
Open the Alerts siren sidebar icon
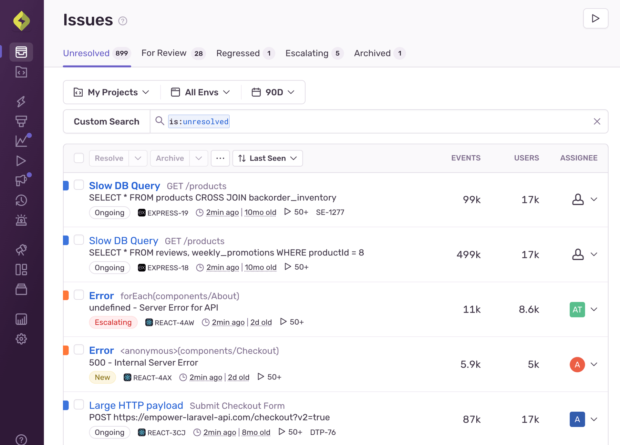pyautogui.click(x=21, y=220)
